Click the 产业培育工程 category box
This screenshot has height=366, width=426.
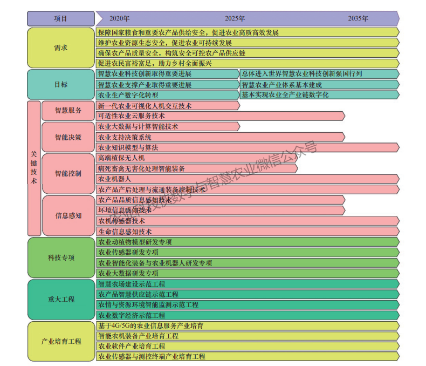coord(61,341)
